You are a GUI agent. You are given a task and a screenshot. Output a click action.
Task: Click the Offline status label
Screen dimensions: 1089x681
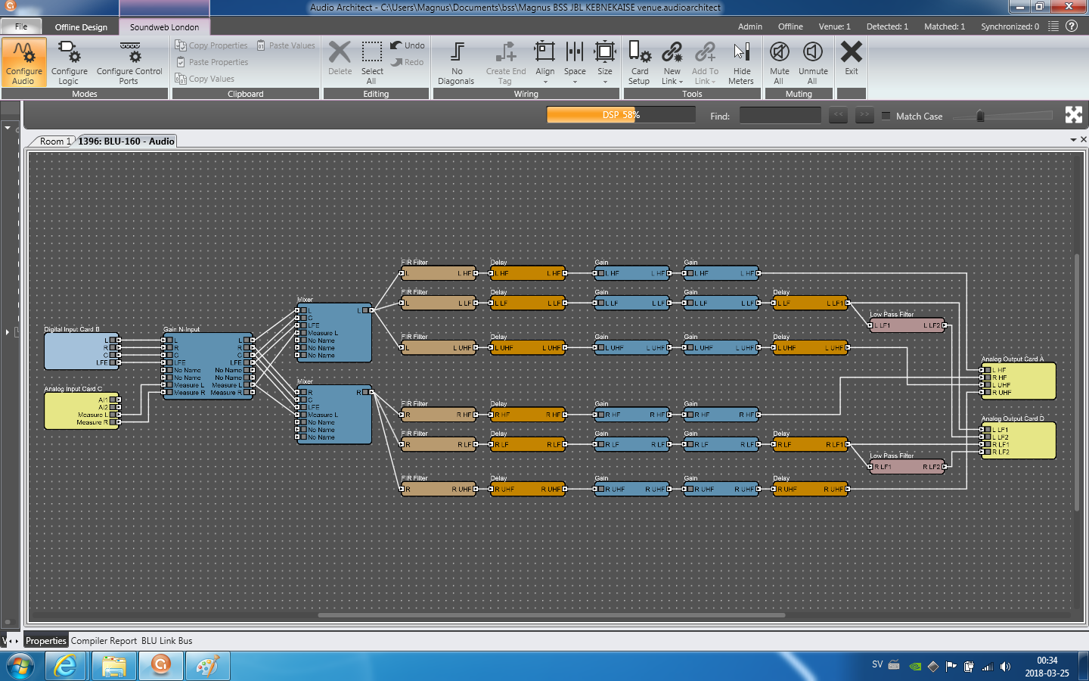790,26
